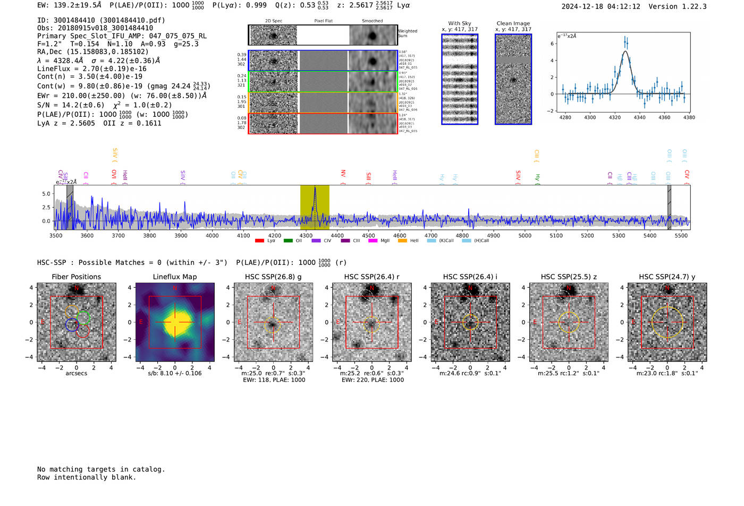The height and width of the screenshot is (506, 744).
Task: Click the yellow aperture circle in y band cutout
Action: pyautogui.click(x=667, y=322)
